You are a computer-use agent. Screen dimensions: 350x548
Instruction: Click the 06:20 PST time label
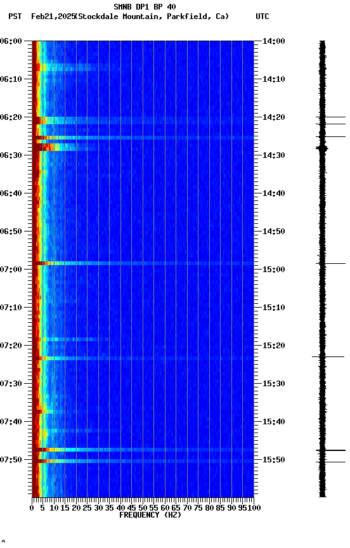point(11,117)
